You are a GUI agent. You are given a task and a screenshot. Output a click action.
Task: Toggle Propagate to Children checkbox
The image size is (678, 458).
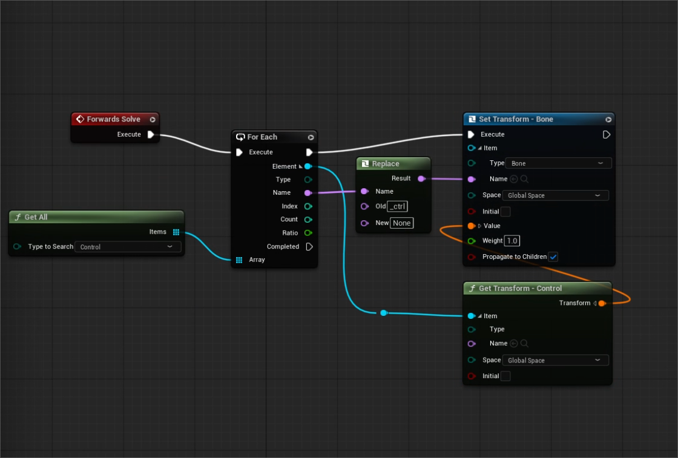coord(553,257)
